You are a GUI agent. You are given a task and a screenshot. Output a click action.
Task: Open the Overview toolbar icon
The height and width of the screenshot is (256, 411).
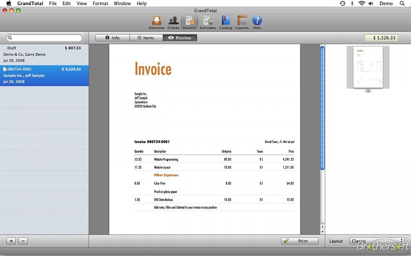tap(156, 21)
